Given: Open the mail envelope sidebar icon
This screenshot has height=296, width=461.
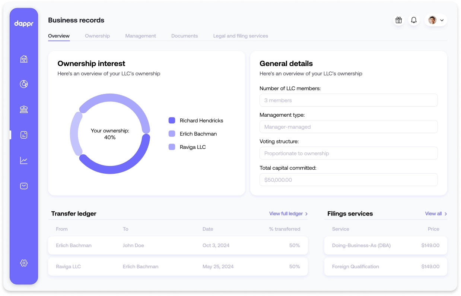Looking at the screenshot, I should 24,186.
